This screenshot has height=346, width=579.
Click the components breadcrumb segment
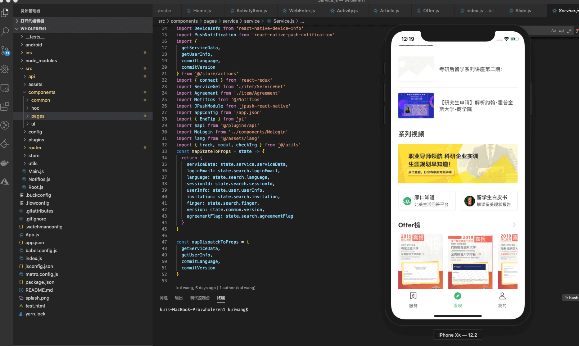tap(184, 21)
